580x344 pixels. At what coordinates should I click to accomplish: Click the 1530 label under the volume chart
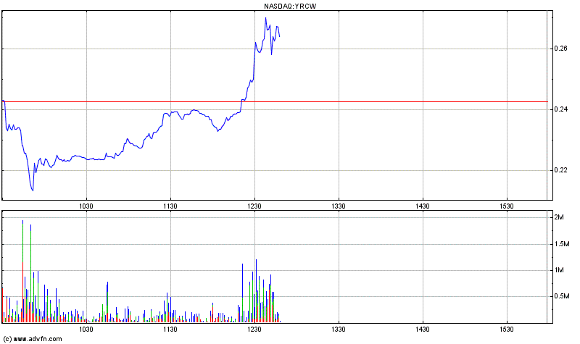[507, 330]
